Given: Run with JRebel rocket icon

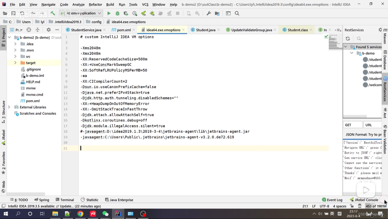Looking at the screenshot, I should (x=143, y=13).
